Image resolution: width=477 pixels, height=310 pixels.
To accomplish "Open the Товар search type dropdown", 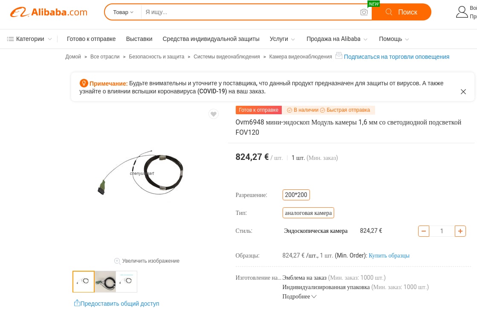I will (123, 12).
